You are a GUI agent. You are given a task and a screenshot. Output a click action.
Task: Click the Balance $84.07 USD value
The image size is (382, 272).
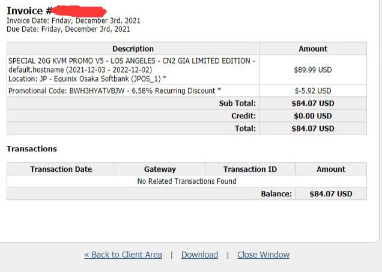click(x=331, y=194)
